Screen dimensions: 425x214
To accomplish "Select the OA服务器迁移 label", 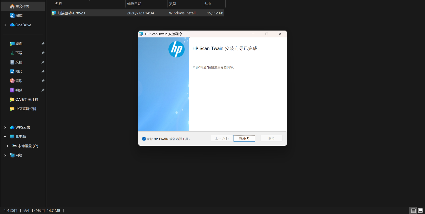I will click(x=27, y=100).
